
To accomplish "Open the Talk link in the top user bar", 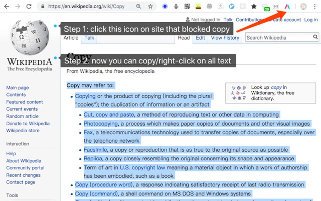I will 228,20.
